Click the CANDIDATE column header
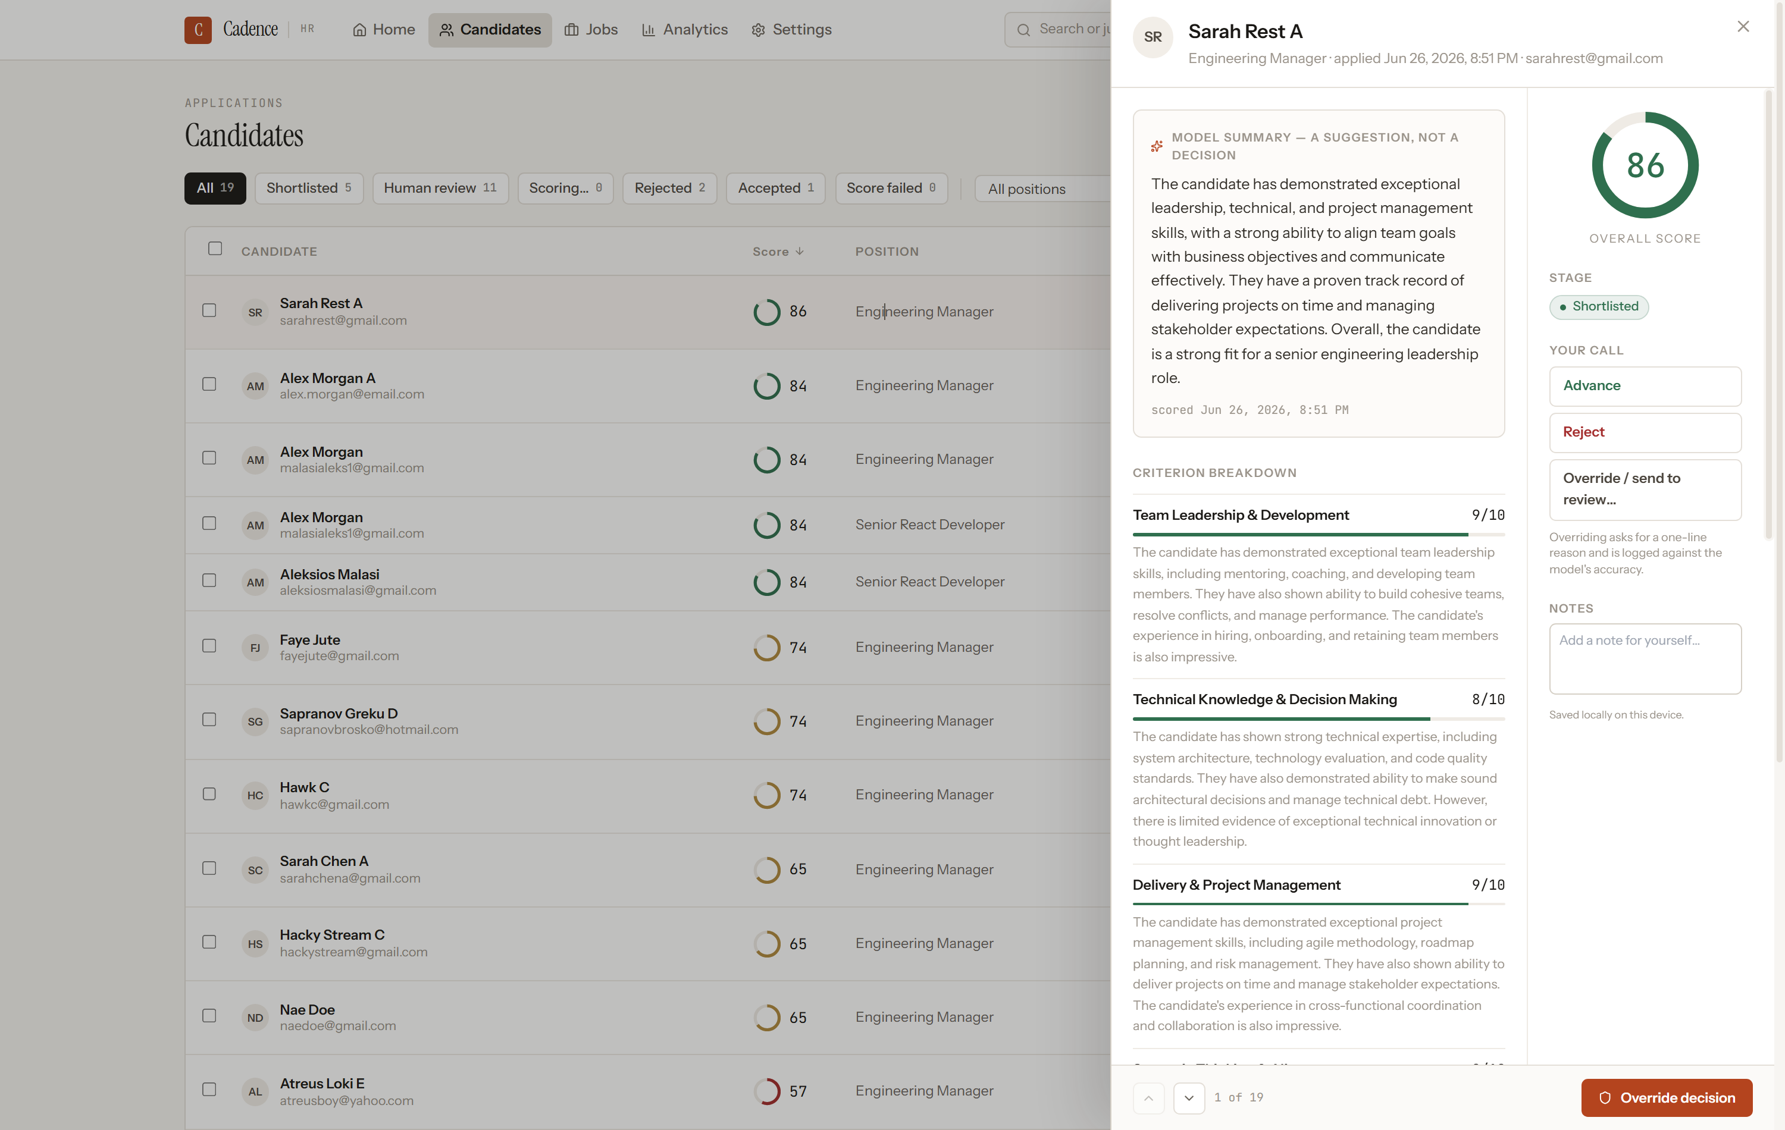This screenshot has height=1130, width=1785. coord(278,252)
